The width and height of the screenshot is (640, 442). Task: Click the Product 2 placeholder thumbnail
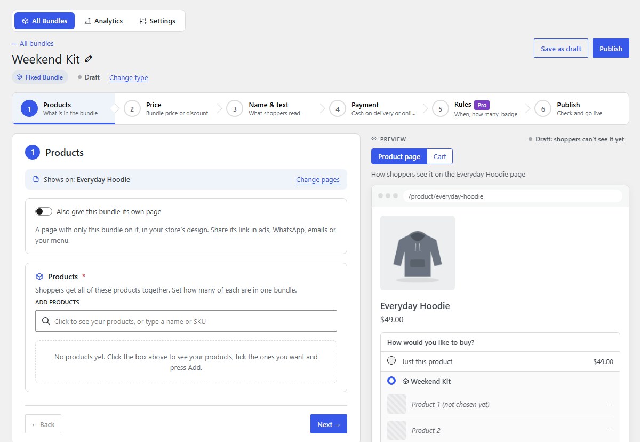(x=397, y=430)
